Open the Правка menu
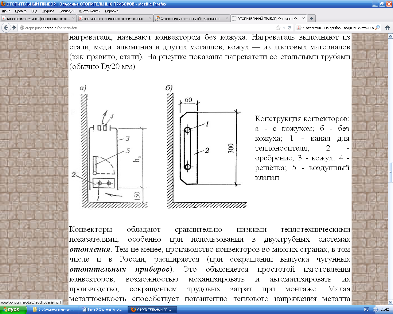The height and width of the screenshot is (314, 393). 21,11
